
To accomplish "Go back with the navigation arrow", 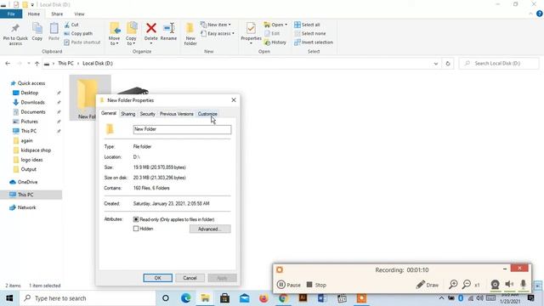I will click(x=8, y=64).
